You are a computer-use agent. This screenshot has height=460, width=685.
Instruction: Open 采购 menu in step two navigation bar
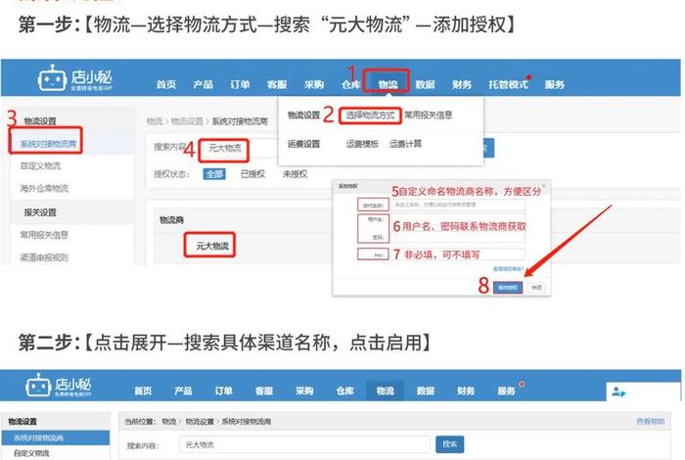point(304,391)
